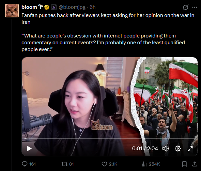Open the reply comments with 161
The height and width of the screenshot is (171, 201).
[29, 164]
